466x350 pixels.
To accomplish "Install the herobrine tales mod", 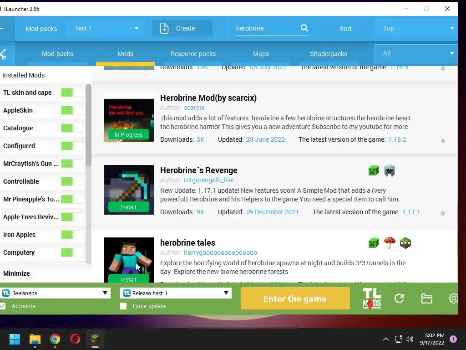I will coord(129,278).
